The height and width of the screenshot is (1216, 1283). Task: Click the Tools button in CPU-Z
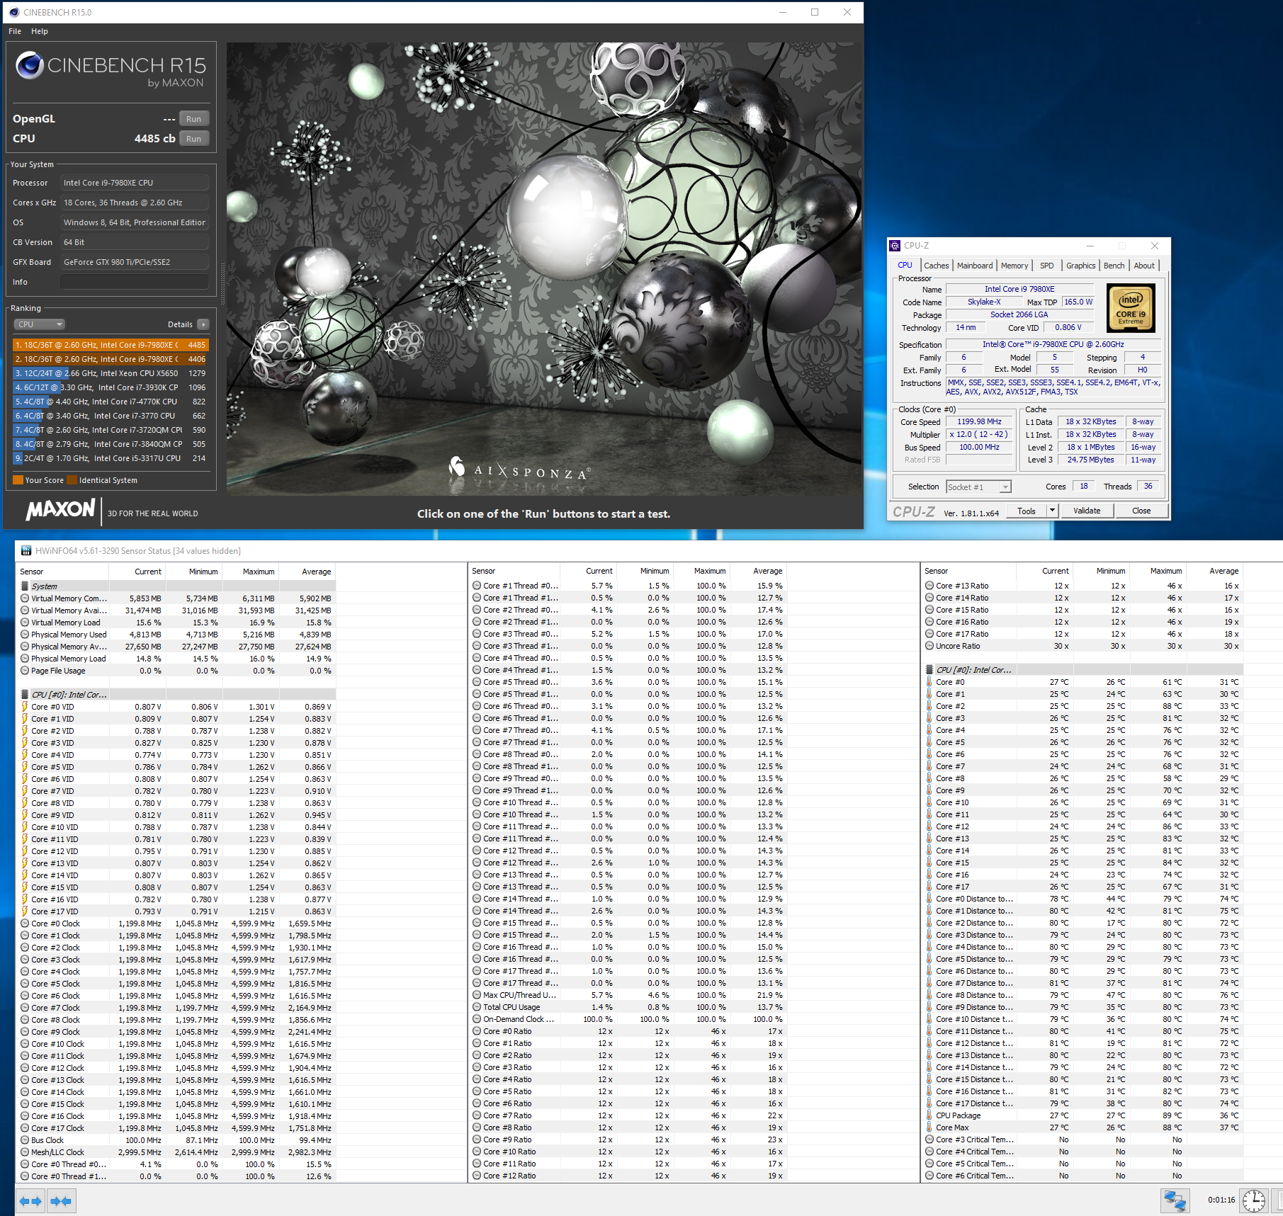(x=1027, y=511)
